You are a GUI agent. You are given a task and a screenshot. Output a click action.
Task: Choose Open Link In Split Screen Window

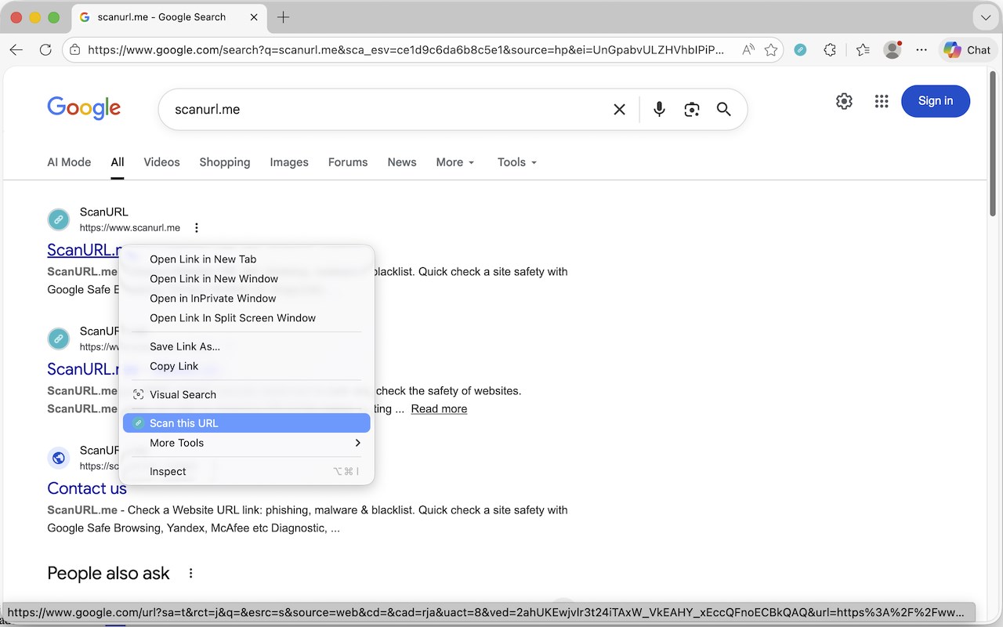pyautogui.click(x=247, y=318)
